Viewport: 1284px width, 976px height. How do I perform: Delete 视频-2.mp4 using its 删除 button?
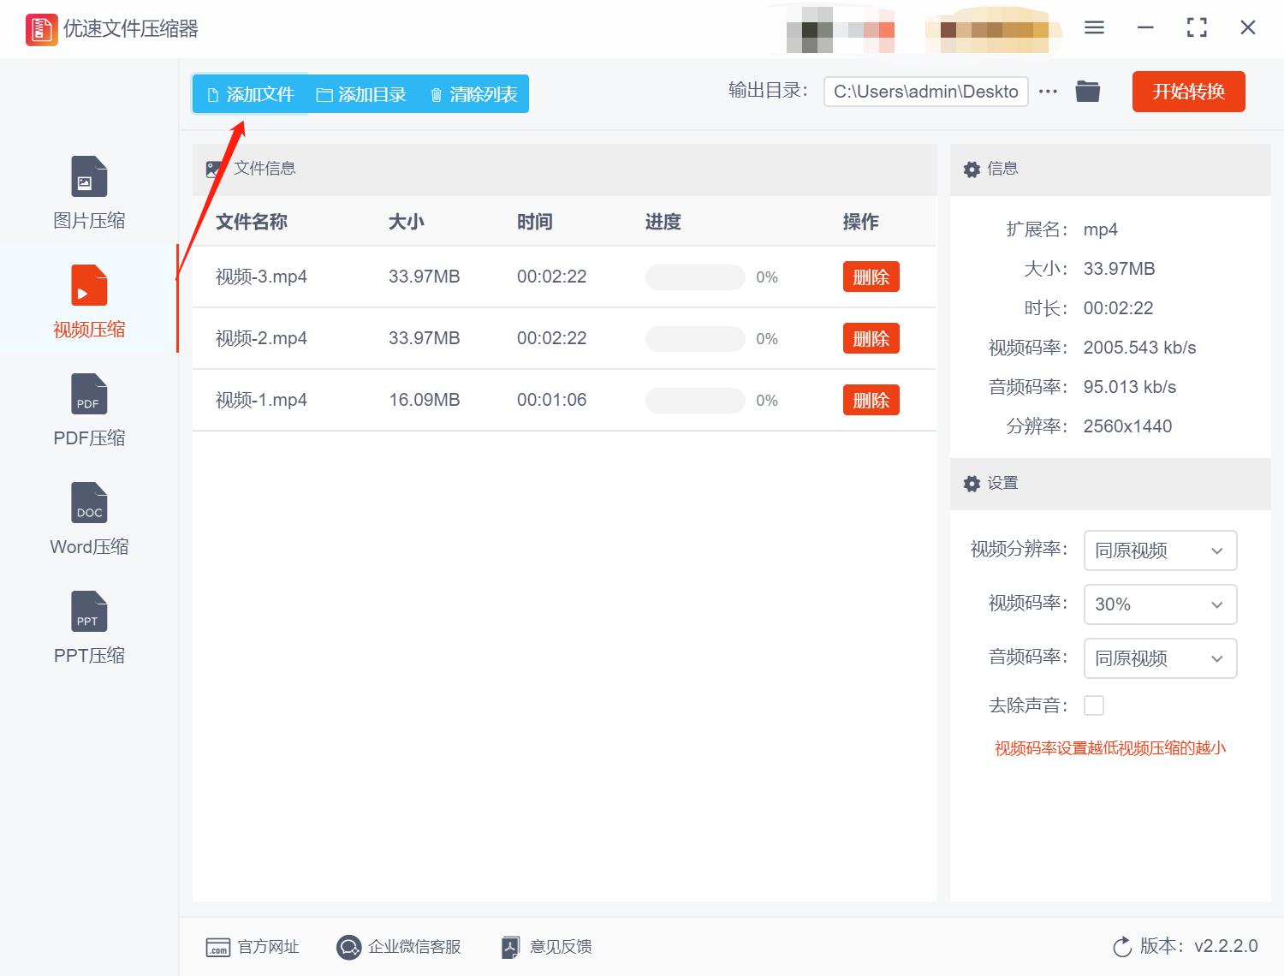(871, 338)
